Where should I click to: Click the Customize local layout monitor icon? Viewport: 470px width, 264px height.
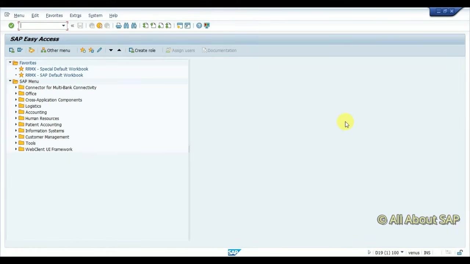click(207, 26)
